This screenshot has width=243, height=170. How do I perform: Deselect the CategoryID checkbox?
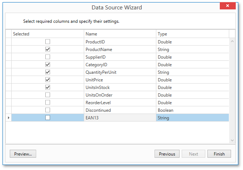[48, 64]
